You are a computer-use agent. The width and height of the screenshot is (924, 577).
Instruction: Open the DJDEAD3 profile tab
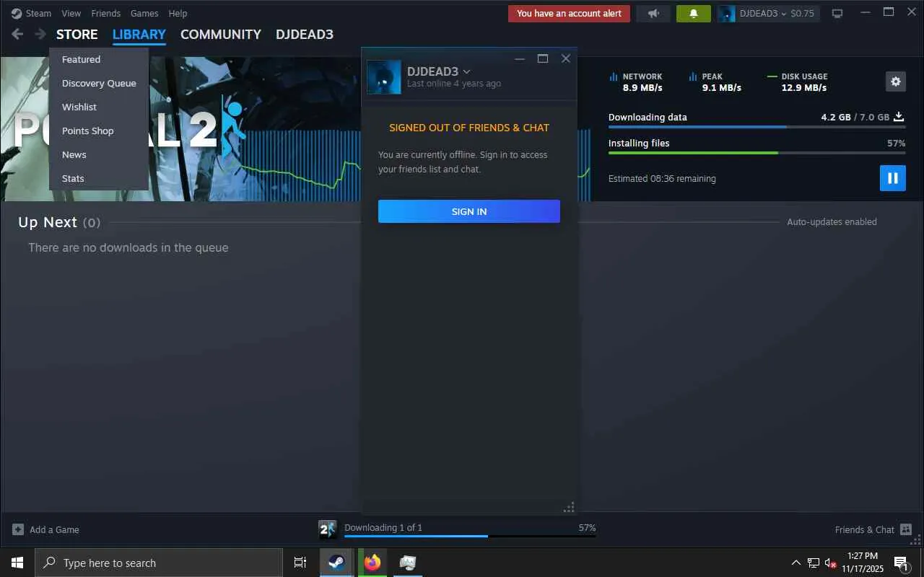(x=305, y=35)
